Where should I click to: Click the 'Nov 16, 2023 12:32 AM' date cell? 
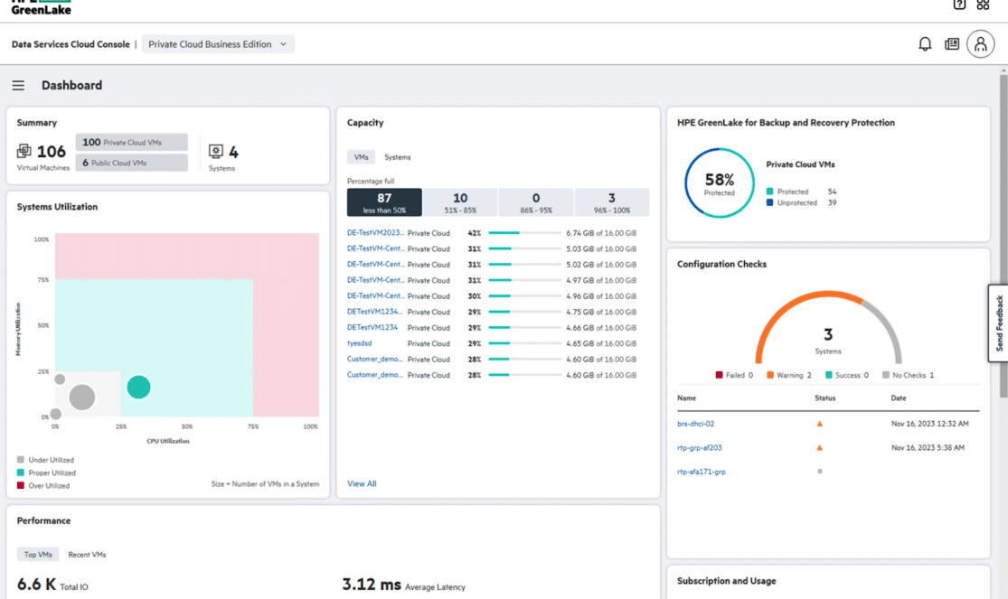929,424
